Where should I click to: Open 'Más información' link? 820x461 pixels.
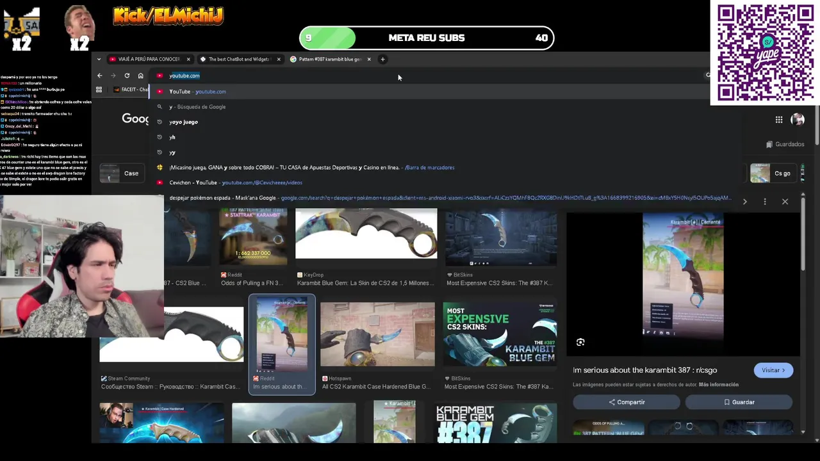pyautogui.click(x=719, y=385)
